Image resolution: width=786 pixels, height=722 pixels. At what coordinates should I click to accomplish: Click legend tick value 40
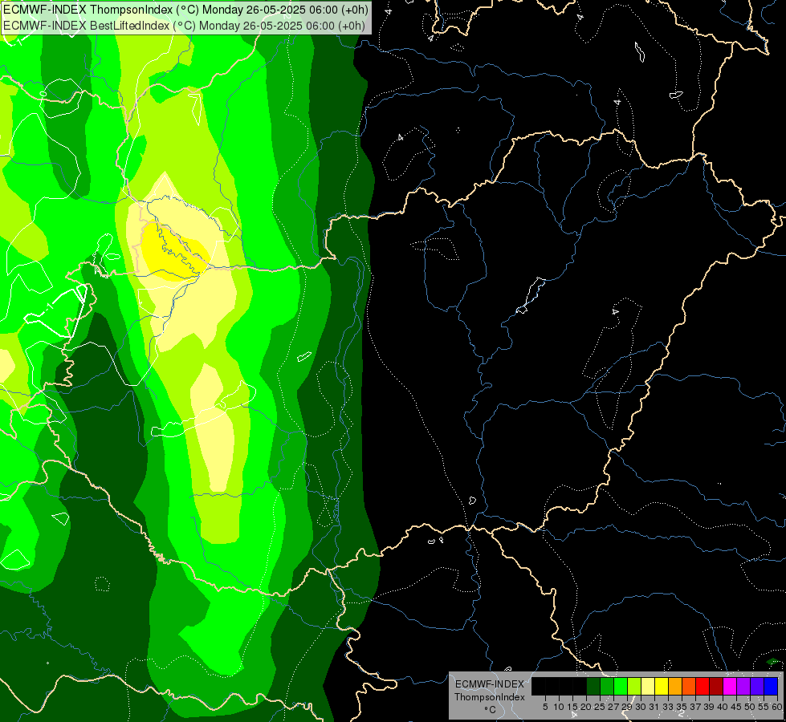pos(723,707)
